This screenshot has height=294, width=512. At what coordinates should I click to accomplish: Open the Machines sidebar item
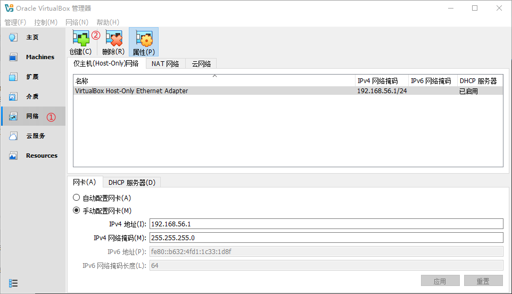33,57
